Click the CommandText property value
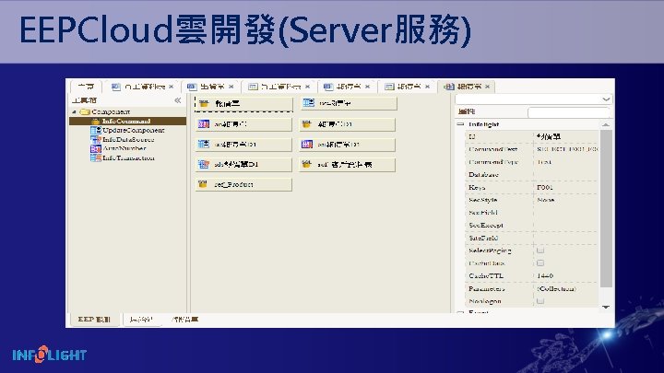This screenshot has height=373, width=664. (566, 149)
